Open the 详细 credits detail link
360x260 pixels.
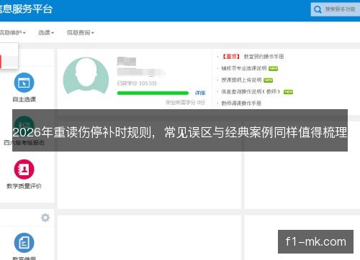(x=200, y=93)
